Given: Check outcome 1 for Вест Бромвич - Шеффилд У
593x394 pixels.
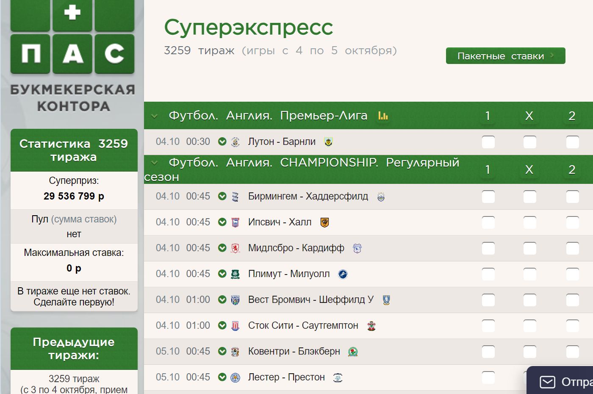Looking at the screenshot, I should point(488,300).
